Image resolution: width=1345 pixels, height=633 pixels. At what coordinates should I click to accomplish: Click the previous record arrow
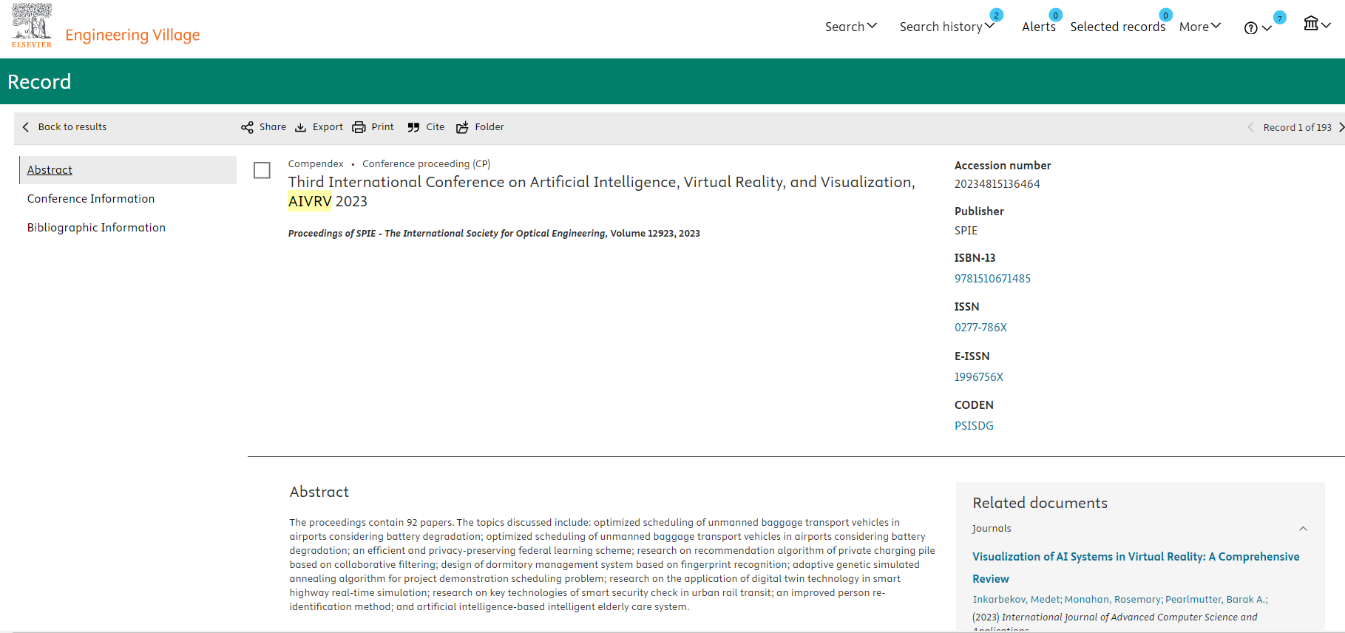click(1251, 127)
